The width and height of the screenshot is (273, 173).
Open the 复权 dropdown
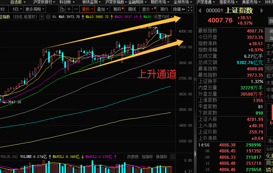(x=87, y=9)
